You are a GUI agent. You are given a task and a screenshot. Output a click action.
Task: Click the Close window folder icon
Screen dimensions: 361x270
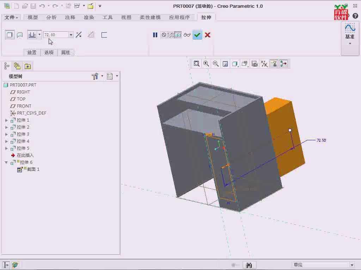click(91, 6)
